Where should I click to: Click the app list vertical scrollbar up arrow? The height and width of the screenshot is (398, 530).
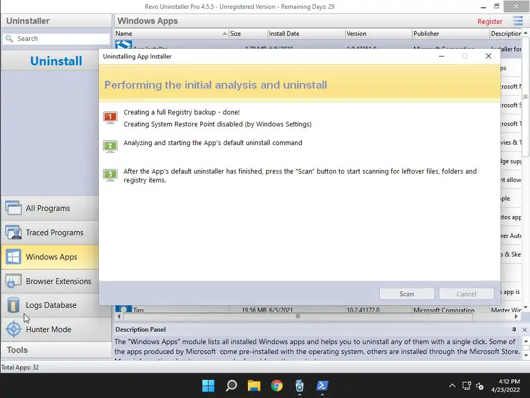point(525,33)
